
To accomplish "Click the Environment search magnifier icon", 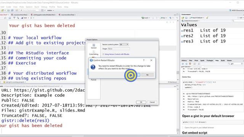I will pyautogui.click(x=233, y=21).
